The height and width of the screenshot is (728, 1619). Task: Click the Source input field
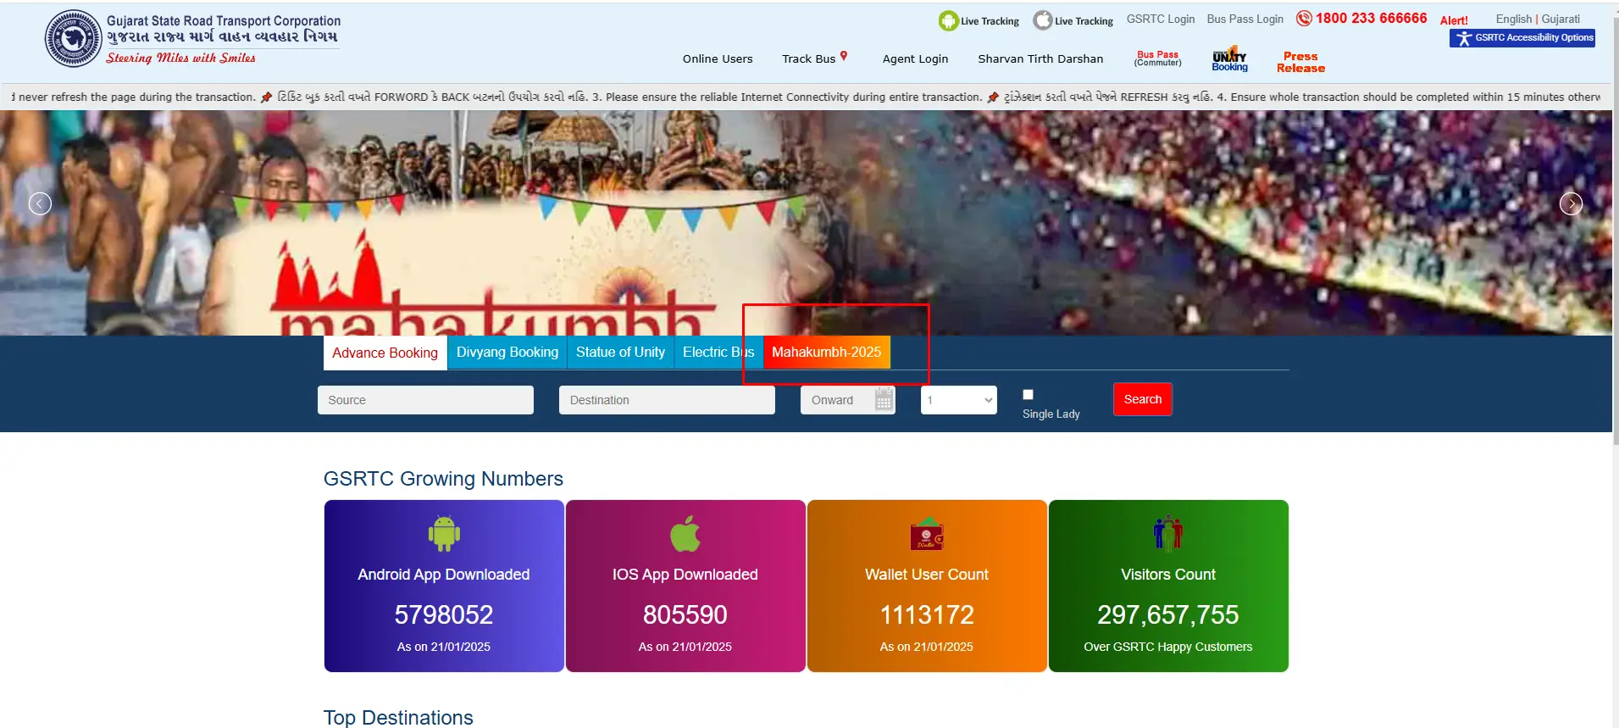[x=425, y=400]
